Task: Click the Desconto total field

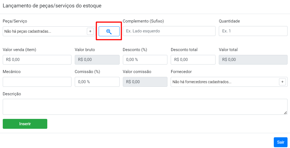Action: (193, 60)
